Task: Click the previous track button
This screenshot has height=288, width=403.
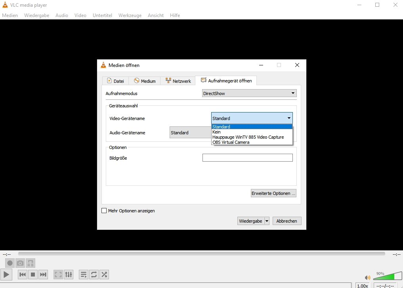Action: tap(23, 275)
